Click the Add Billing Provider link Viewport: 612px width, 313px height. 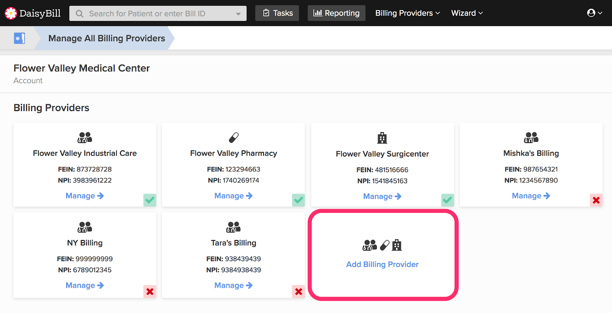point(382,265)
